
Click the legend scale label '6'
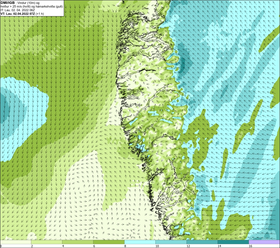94,246
